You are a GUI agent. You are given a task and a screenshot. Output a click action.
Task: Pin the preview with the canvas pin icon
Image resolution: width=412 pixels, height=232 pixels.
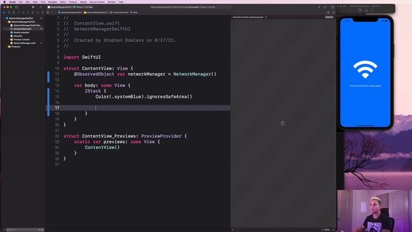point(233,229)
